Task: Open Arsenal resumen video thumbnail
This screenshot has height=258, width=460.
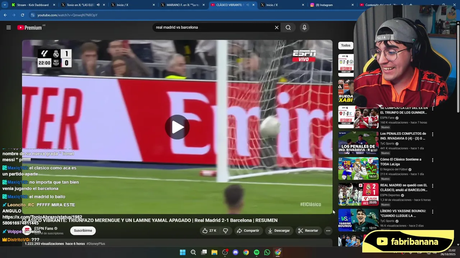Action: pos(358,117)
